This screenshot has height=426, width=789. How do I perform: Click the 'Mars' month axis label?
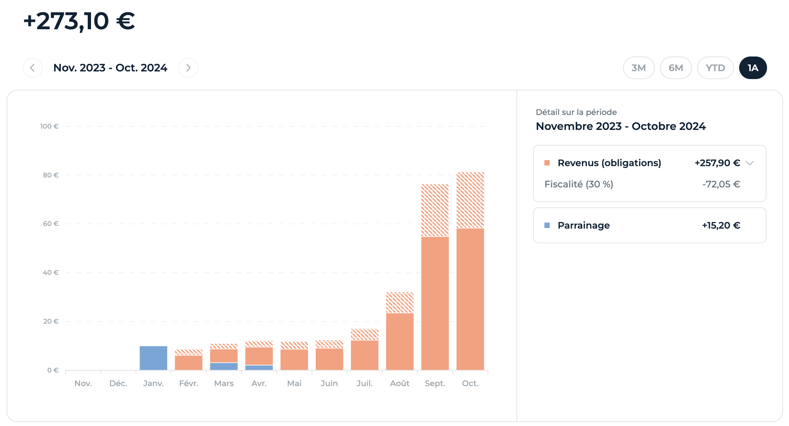[224, 383]
